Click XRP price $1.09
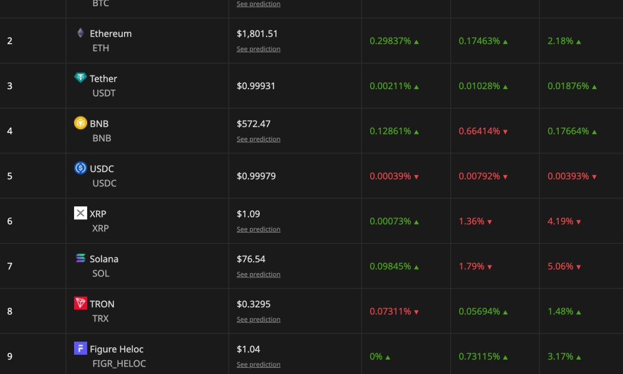 click(x=249, y=214)
